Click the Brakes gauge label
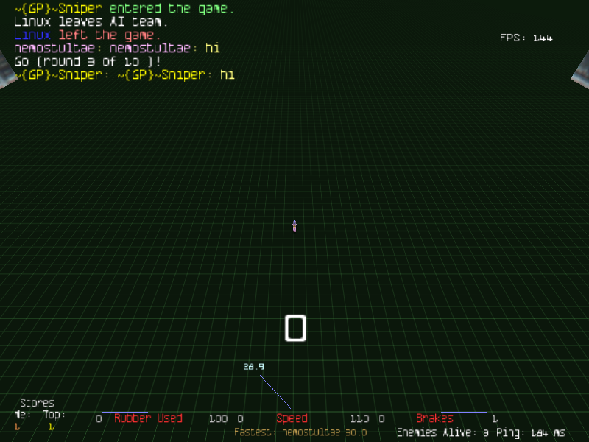589x442 pixels. pyautogui.click(x=434, y=418)
